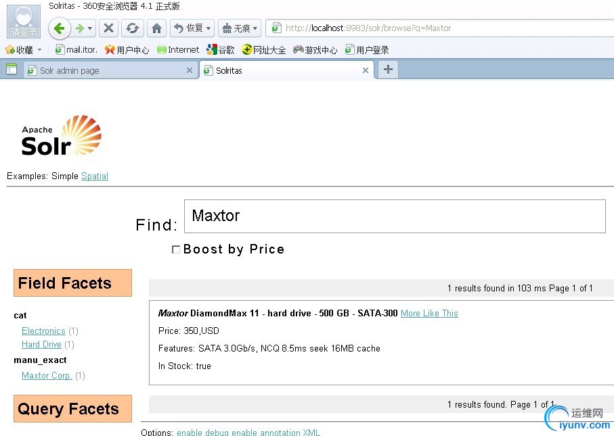The height and width of the screenshot is (436, 614).
Task: Open the 用户登录 bookmark
Action: coord(367,49)
